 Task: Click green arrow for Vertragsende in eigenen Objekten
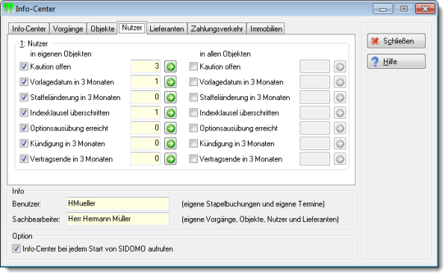click(170, 159)
